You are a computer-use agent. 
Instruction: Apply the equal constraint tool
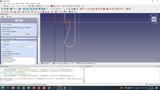(x=99, y=9)
